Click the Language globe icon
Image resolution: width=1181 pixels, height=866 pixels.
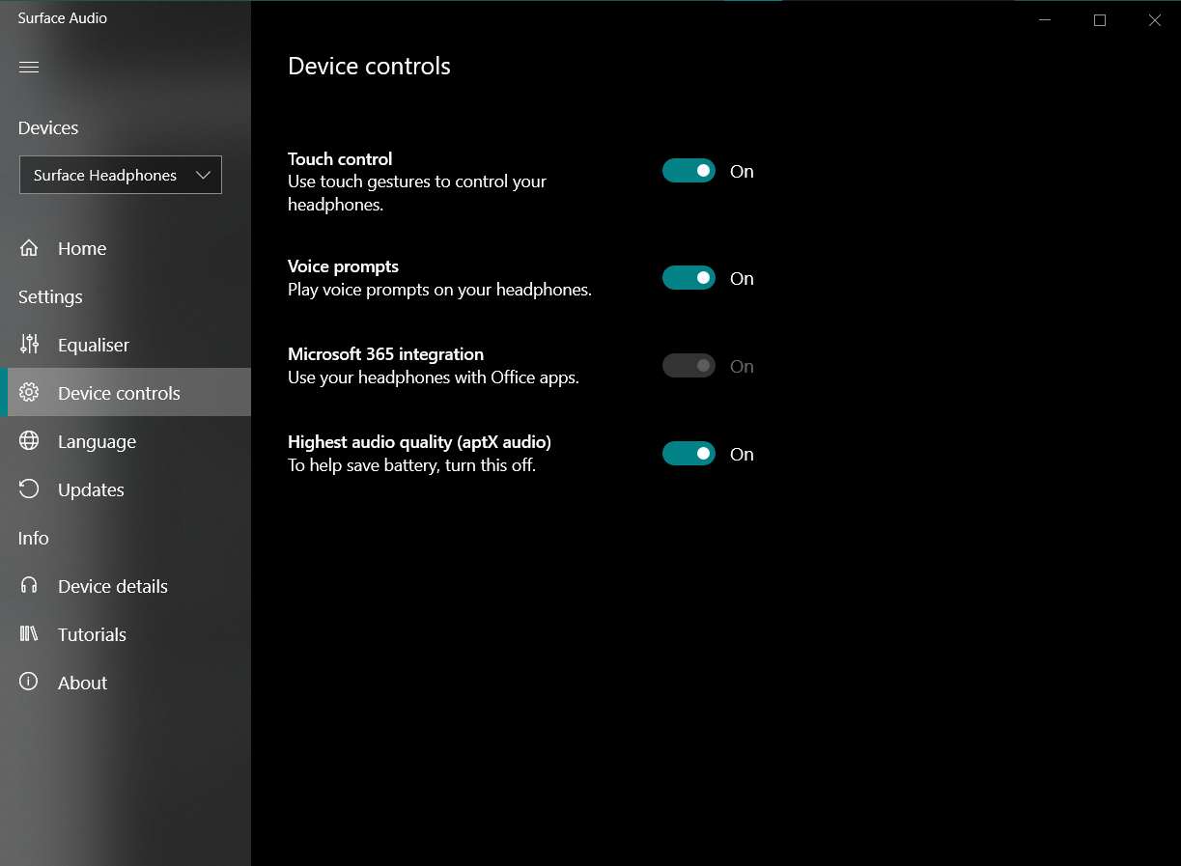click(29, 441)
